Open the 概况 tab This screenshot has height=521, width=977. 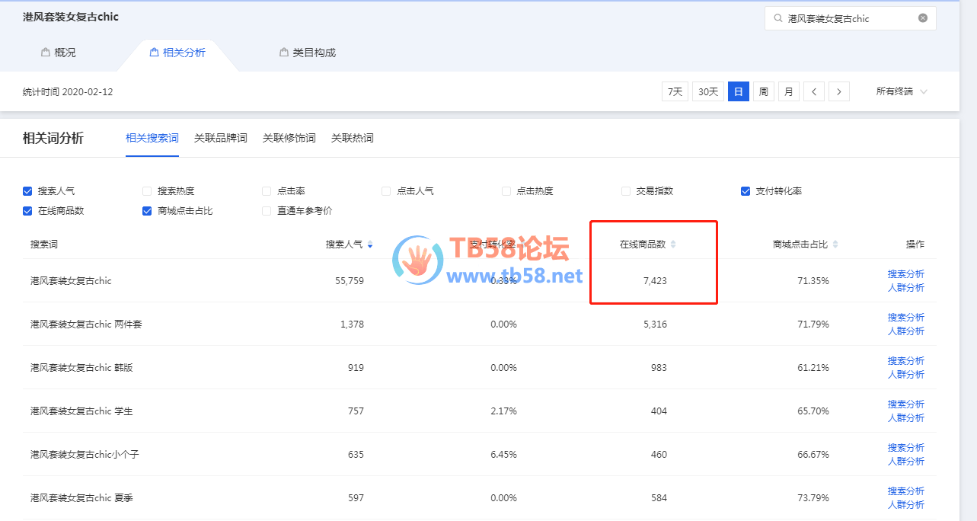[59, 53]
